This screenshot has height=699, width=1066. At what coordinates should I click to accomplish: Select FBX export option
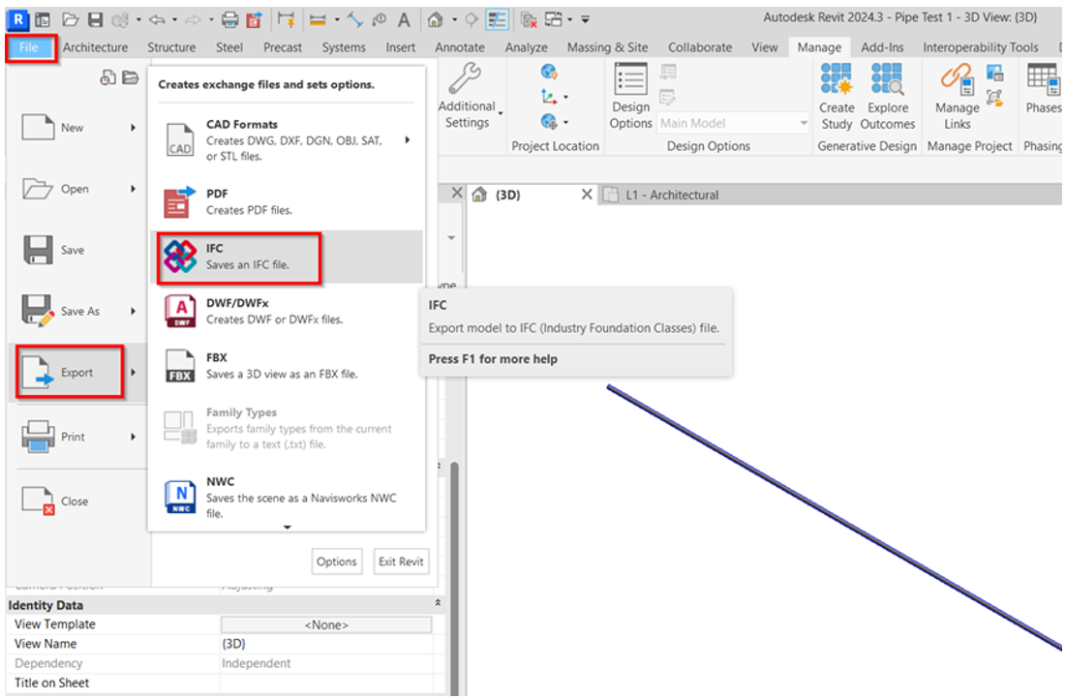click(x=287, y=366)
